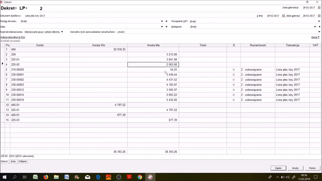Click the Zapisz button
This screenshot has width=322, height=181.
pyautogui.click(x=278, y=168)
